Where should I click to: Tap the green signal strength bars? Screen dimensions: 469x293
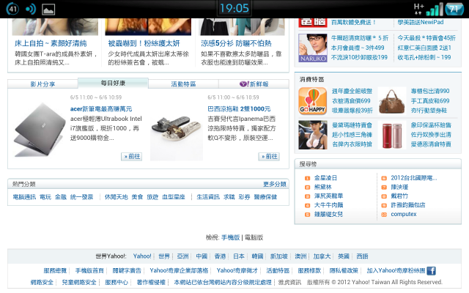[x=435, y=10]
